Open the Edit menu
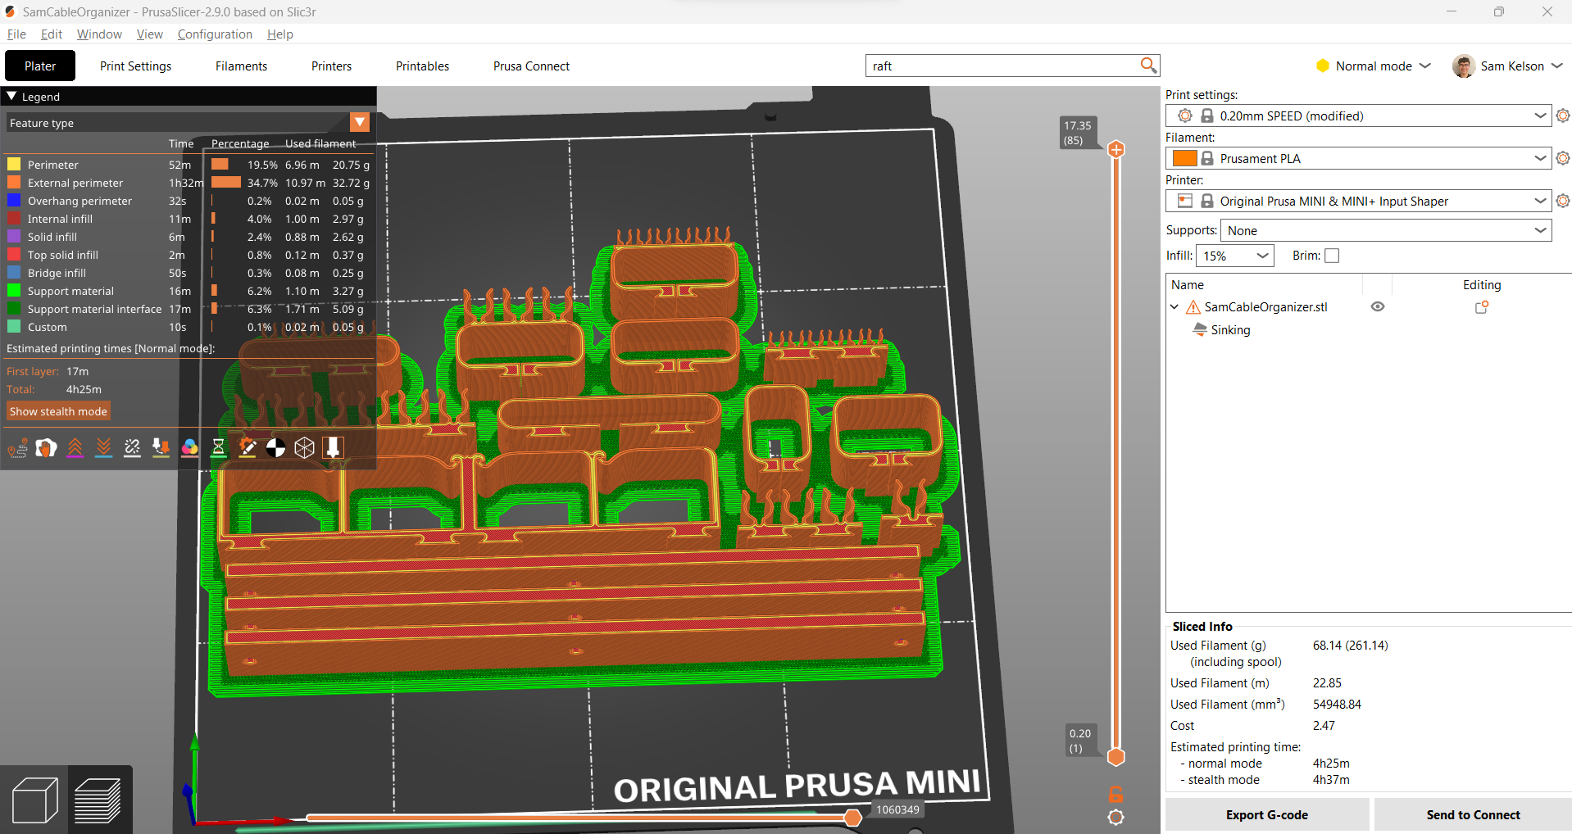The height and width of the screenshot is (834, 1572). [52, 34]
